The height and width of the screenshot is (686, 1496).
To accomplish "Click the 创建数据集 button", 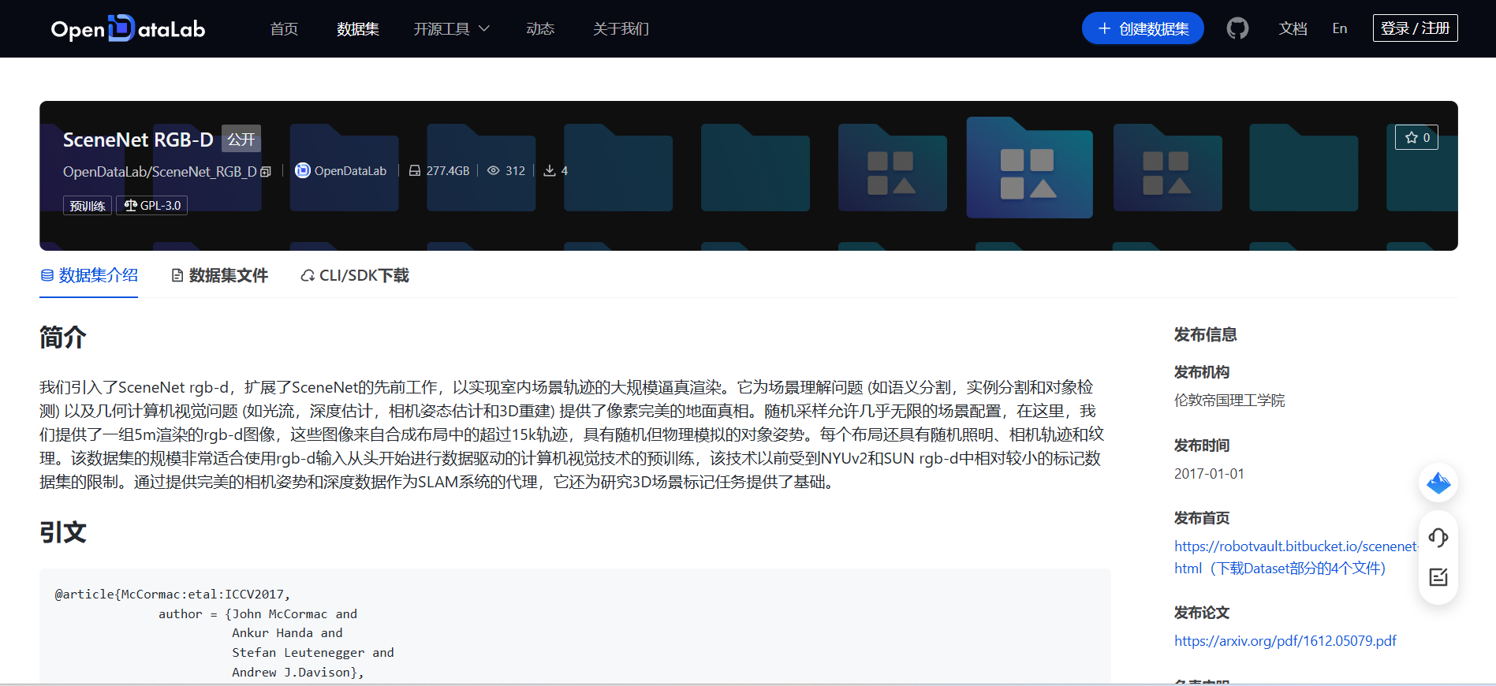I will pos(1143,28).
